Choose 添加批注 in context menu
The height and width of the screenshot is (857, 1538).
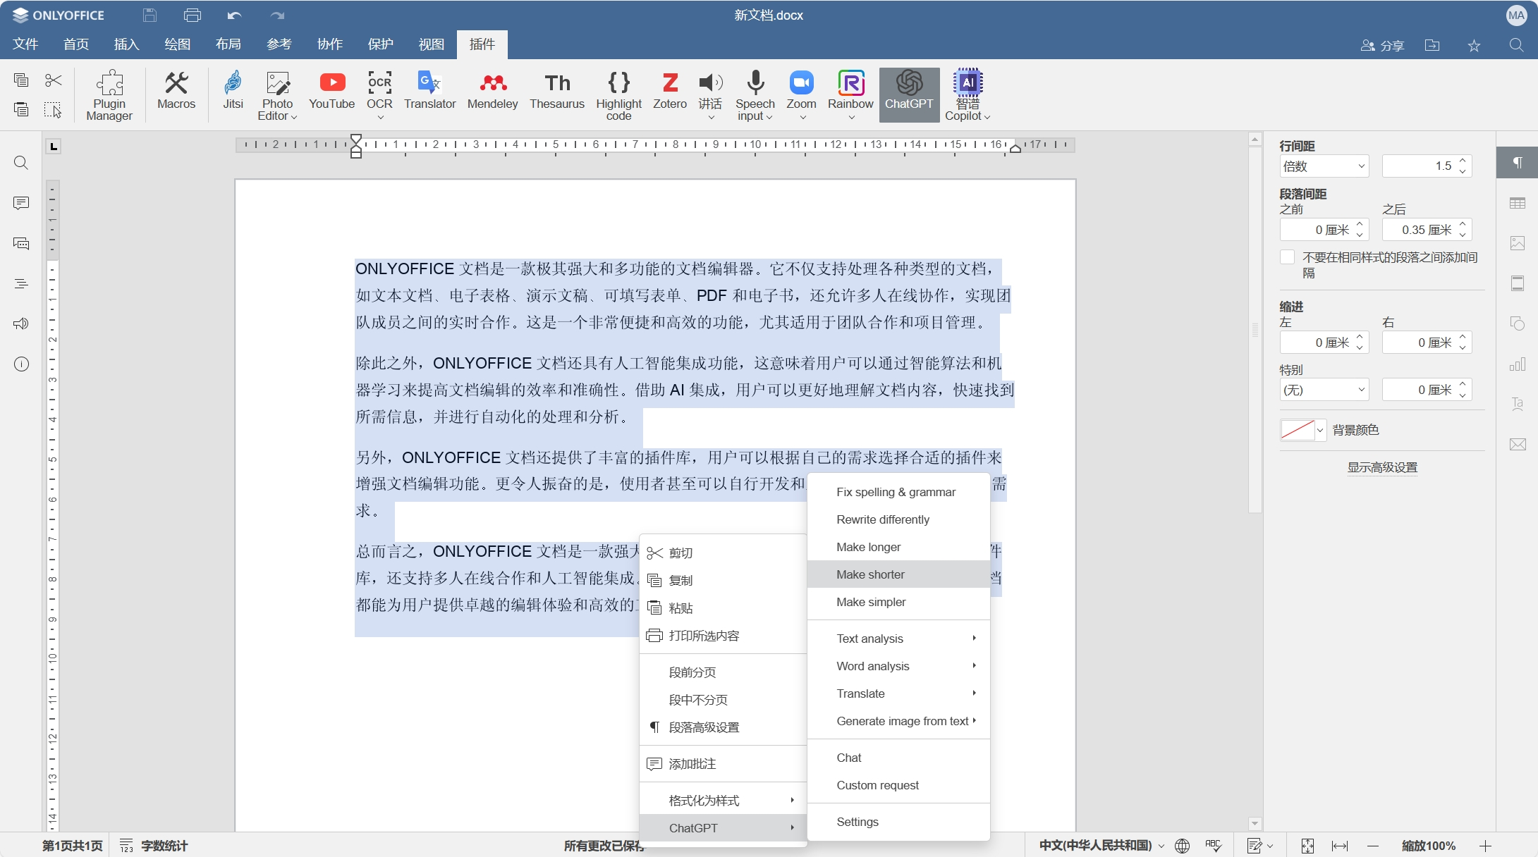723,764
